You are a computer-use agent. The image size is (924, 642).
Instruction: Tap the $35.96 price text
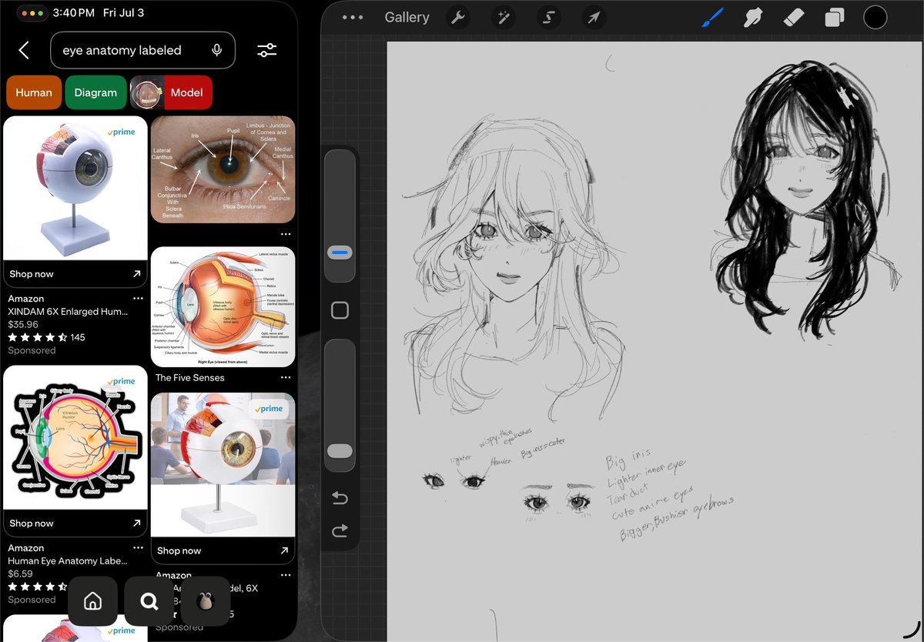pyautogui.click(x=23, y=325)
